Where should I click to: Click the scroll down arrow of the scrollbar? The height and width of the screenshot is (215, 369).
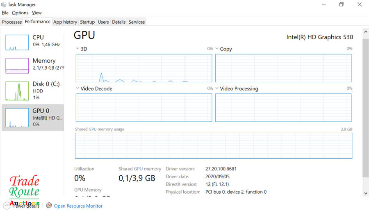365,193
